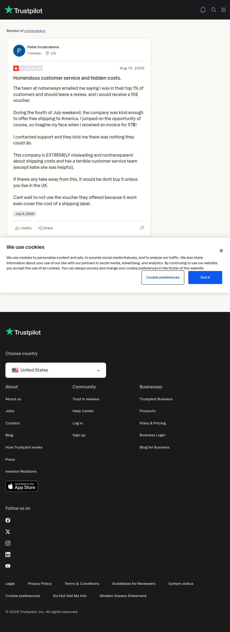Flag the review with flag icon
The height and width of the screenshot is (632, 230).
[142, 228]
